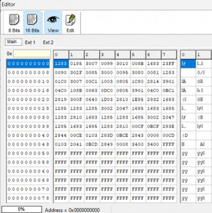This screenshot has height=213, width=212.
Task: Select hex cell 0BCD
Action: click(x=92, y=144)
